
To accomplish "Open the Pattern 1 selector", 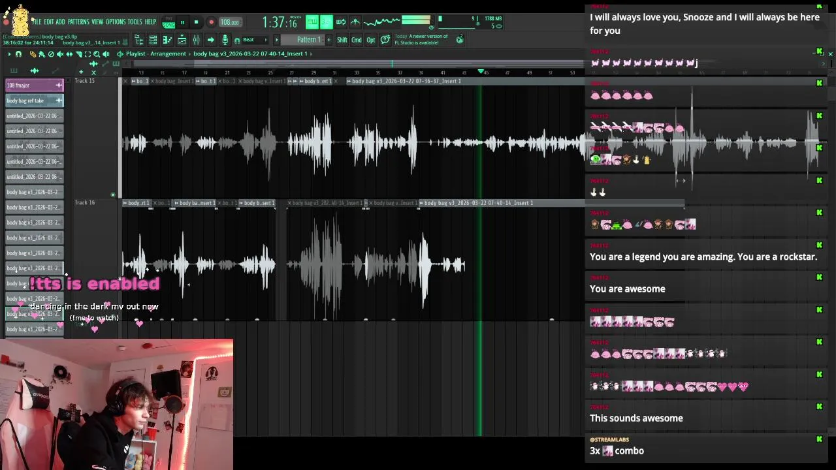I will (303, 40).
